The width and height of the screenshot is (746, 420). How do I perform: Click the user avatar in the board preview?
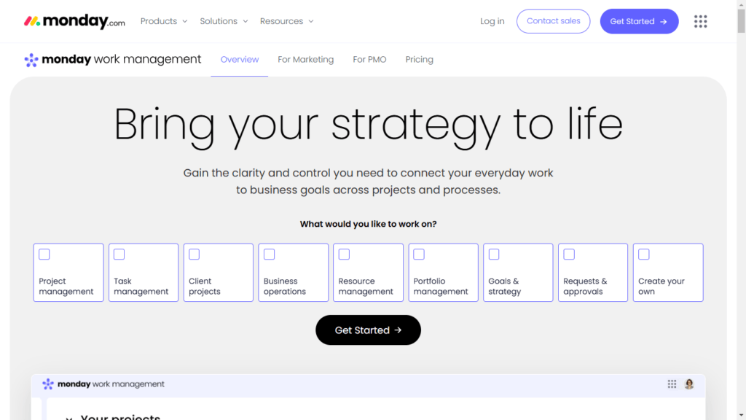coord(688,384)
